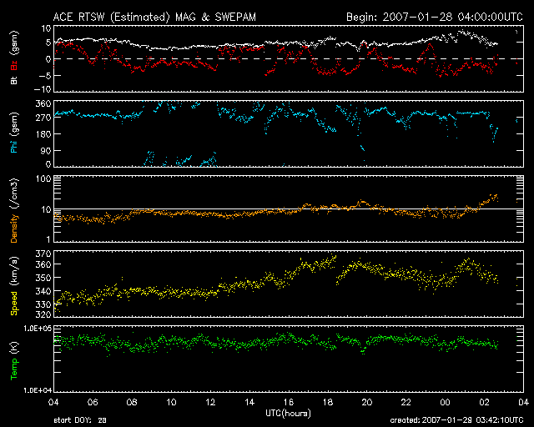Click the 'Density (/cm3)' axis label
This screenshot has height=427, width=534.
click(x=14, y=210)
